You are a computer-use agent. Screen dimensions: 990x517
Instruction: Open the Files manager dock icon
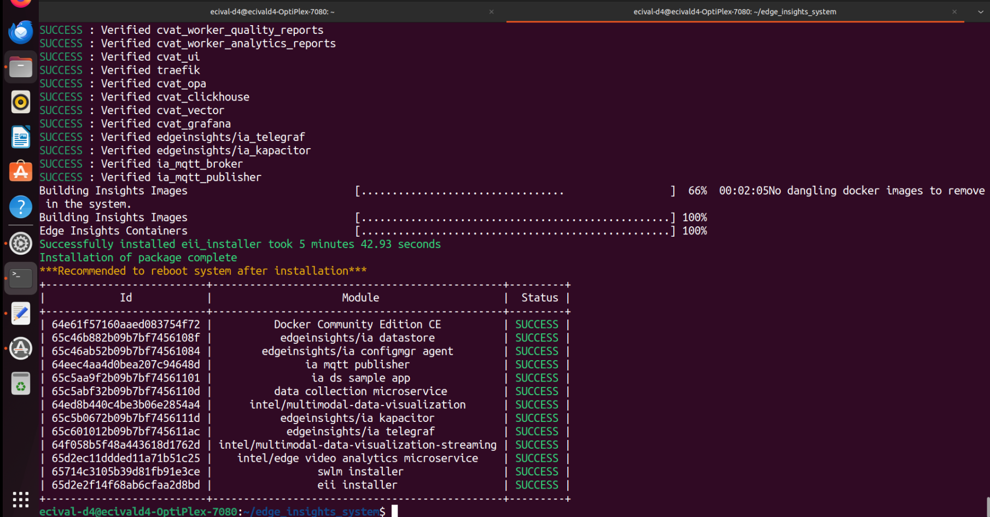21,67
